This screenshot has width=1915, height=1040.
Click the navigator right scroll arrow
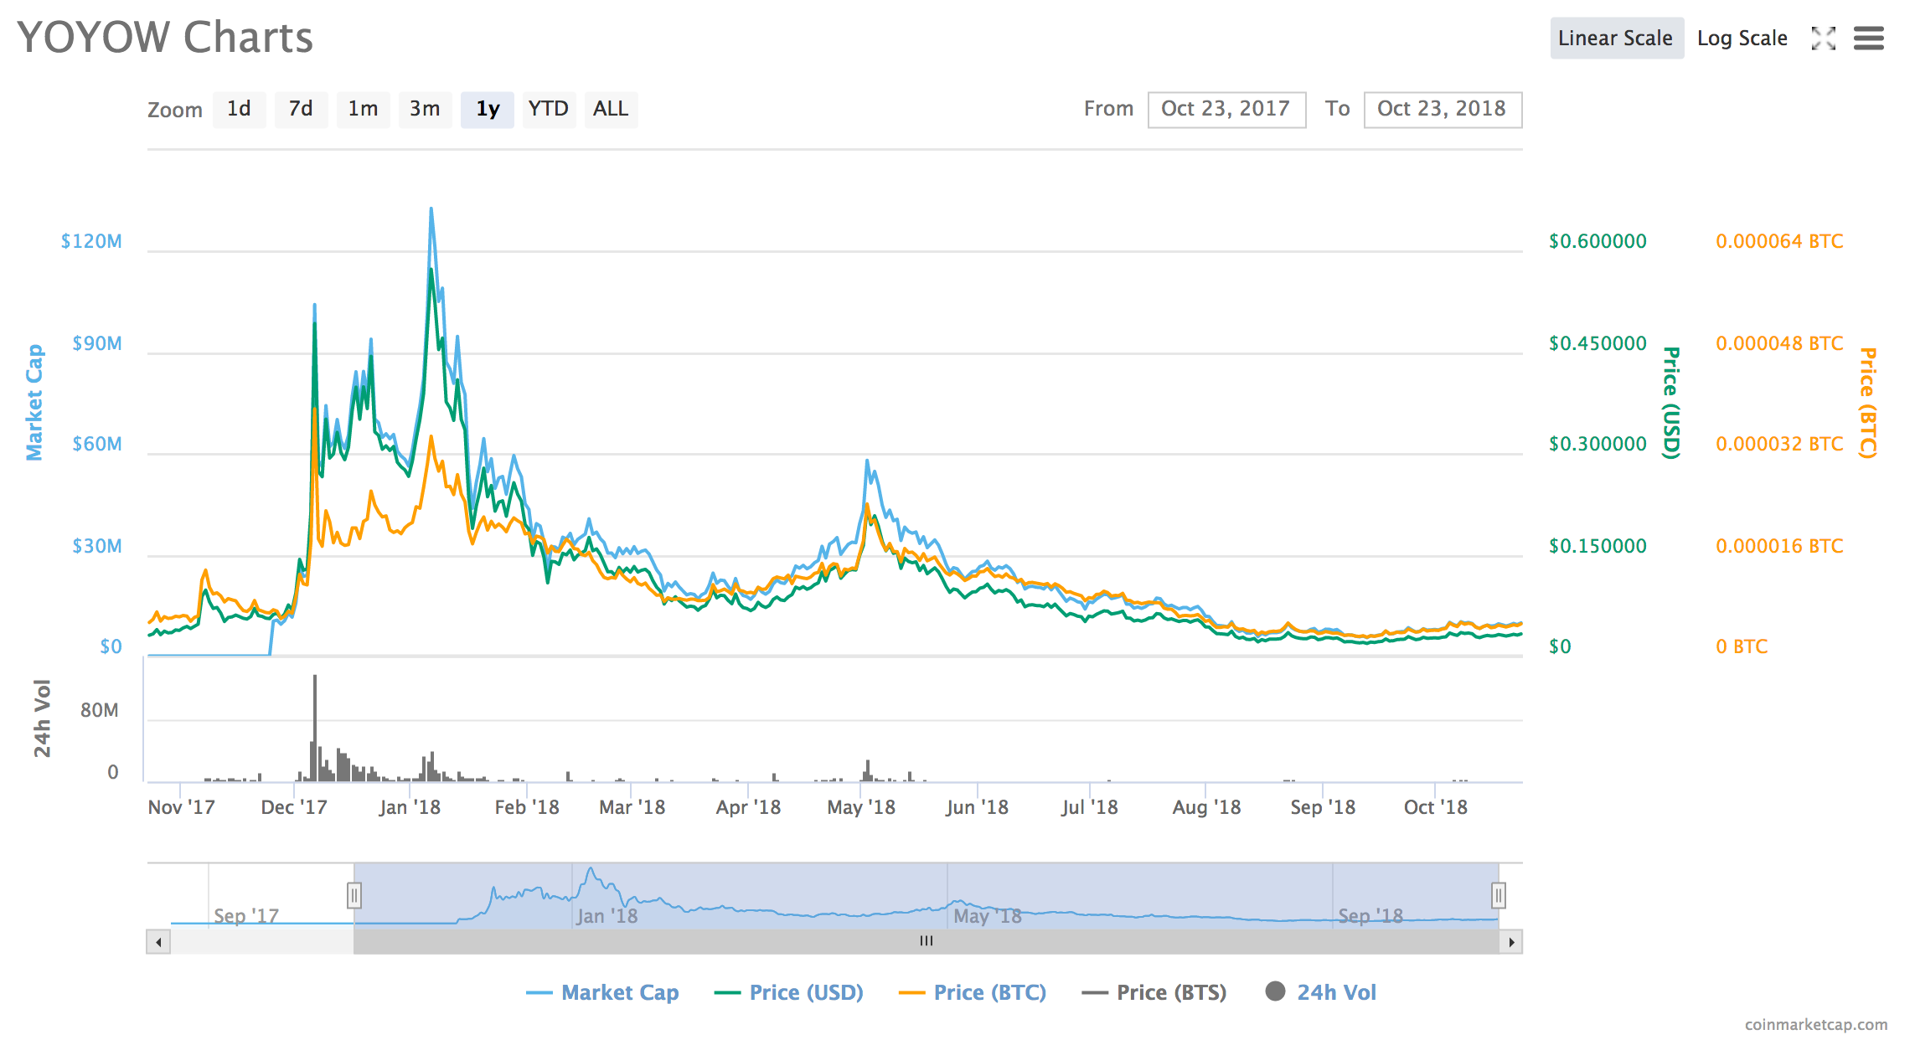click(1510, 942)
